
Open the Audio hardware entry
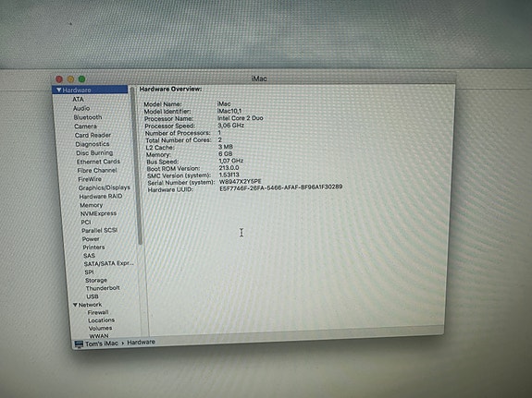coord(81,108)
